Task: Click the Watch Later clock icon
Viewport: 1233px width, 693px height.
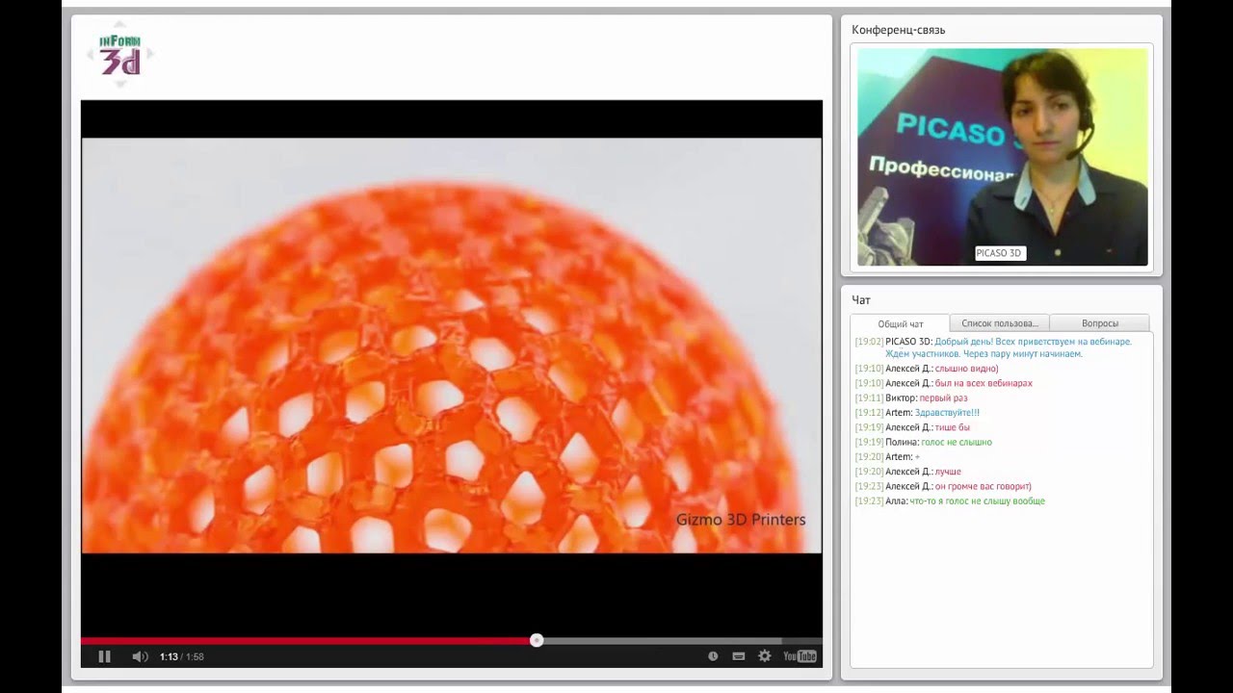Action: pos(713,656)
